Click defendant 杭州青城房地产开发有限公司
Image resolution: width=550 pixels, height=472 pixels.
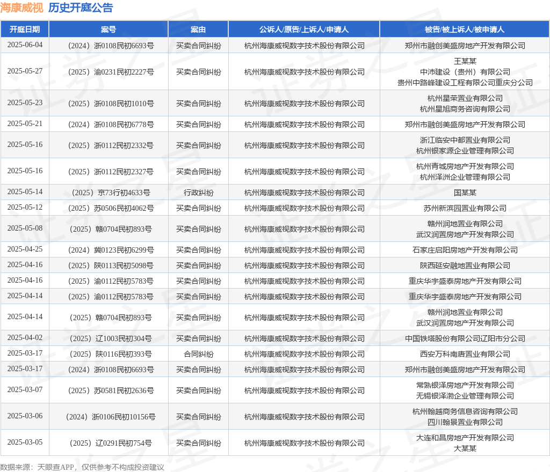(465, 166)
